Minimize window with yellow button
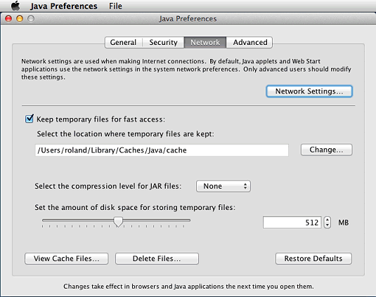376x297 pixels. coord(20,18)
